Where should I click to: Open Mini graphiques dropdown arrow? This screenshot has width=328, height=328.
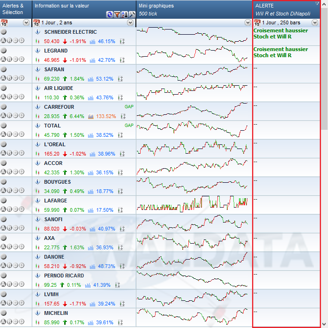[248, 22]
